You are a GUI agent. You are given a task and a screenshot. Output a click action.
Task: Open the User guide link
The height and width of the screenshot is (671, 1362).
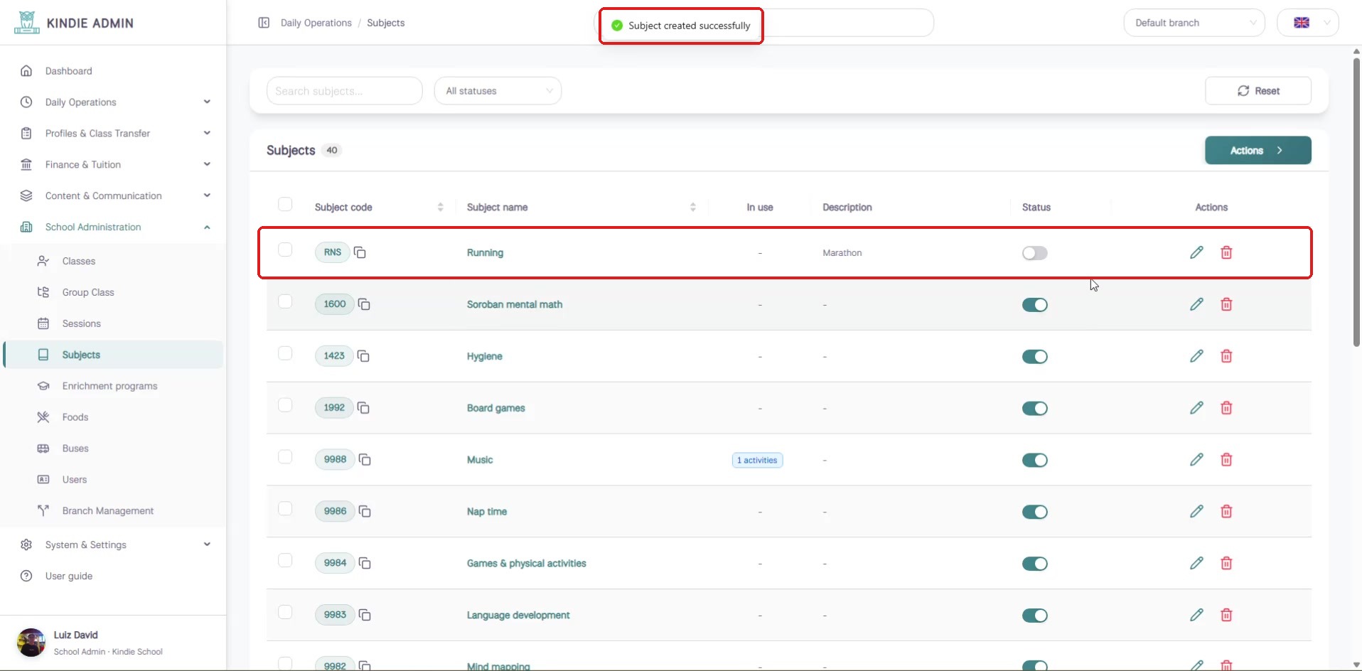(x=69, y=576)
